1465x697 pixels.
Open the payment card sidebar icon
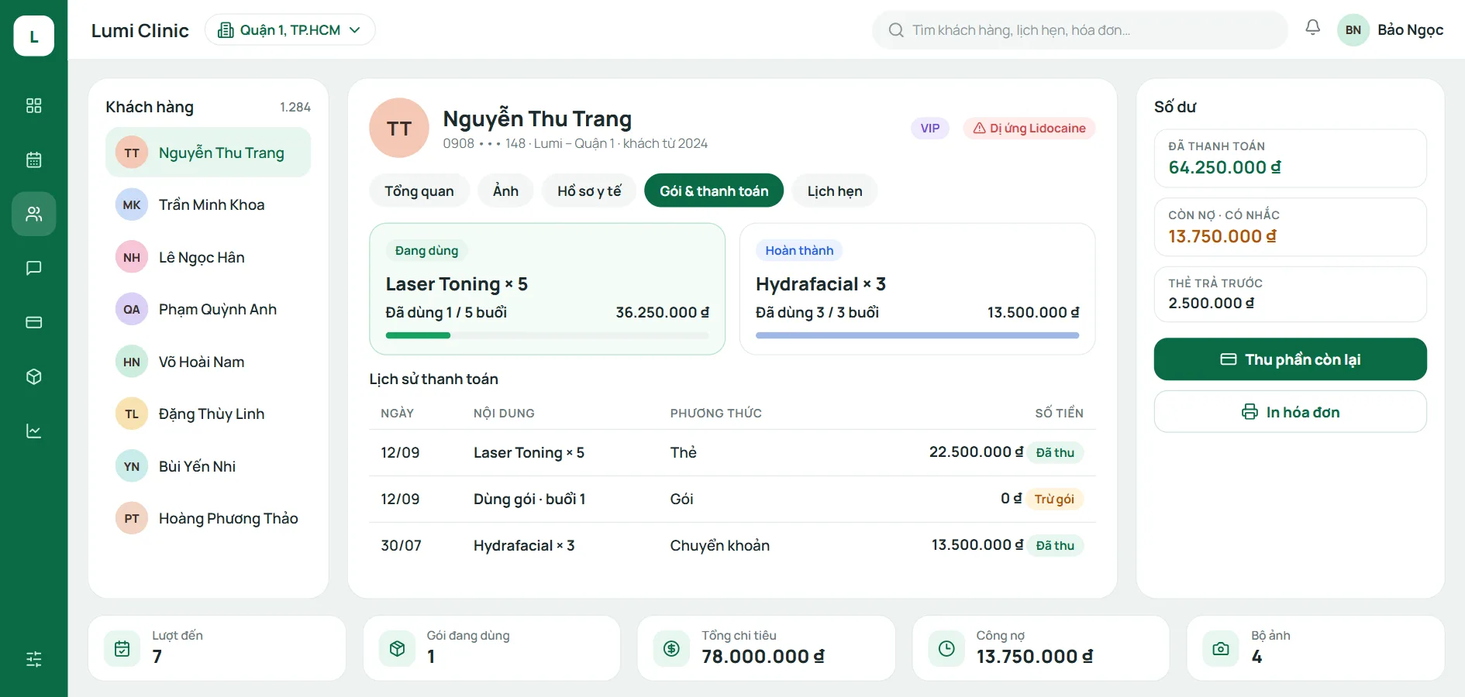[x=33, y=322]
